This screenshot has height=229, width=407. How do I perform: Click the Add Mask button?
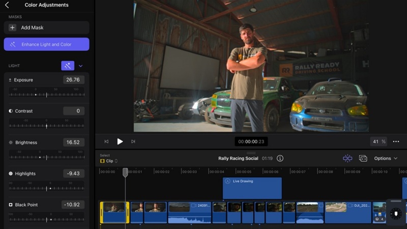coord(46,27)
